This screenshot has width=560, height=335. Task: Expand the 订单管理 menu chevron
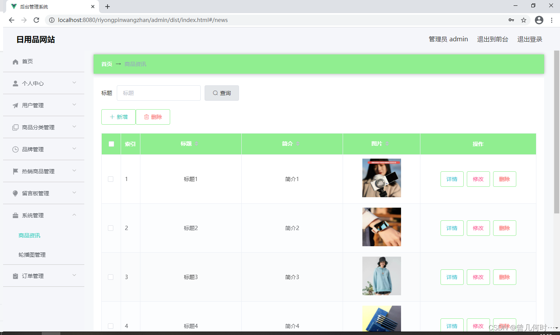74,276
